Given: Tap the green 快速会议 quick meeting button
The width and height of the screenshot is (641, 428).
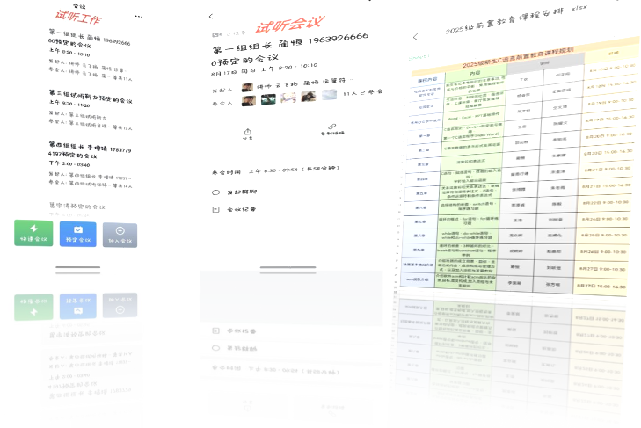Looking at the screenshot, I should (x=33, y=234).
